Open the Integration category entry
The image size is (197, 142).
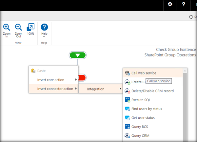101,89
